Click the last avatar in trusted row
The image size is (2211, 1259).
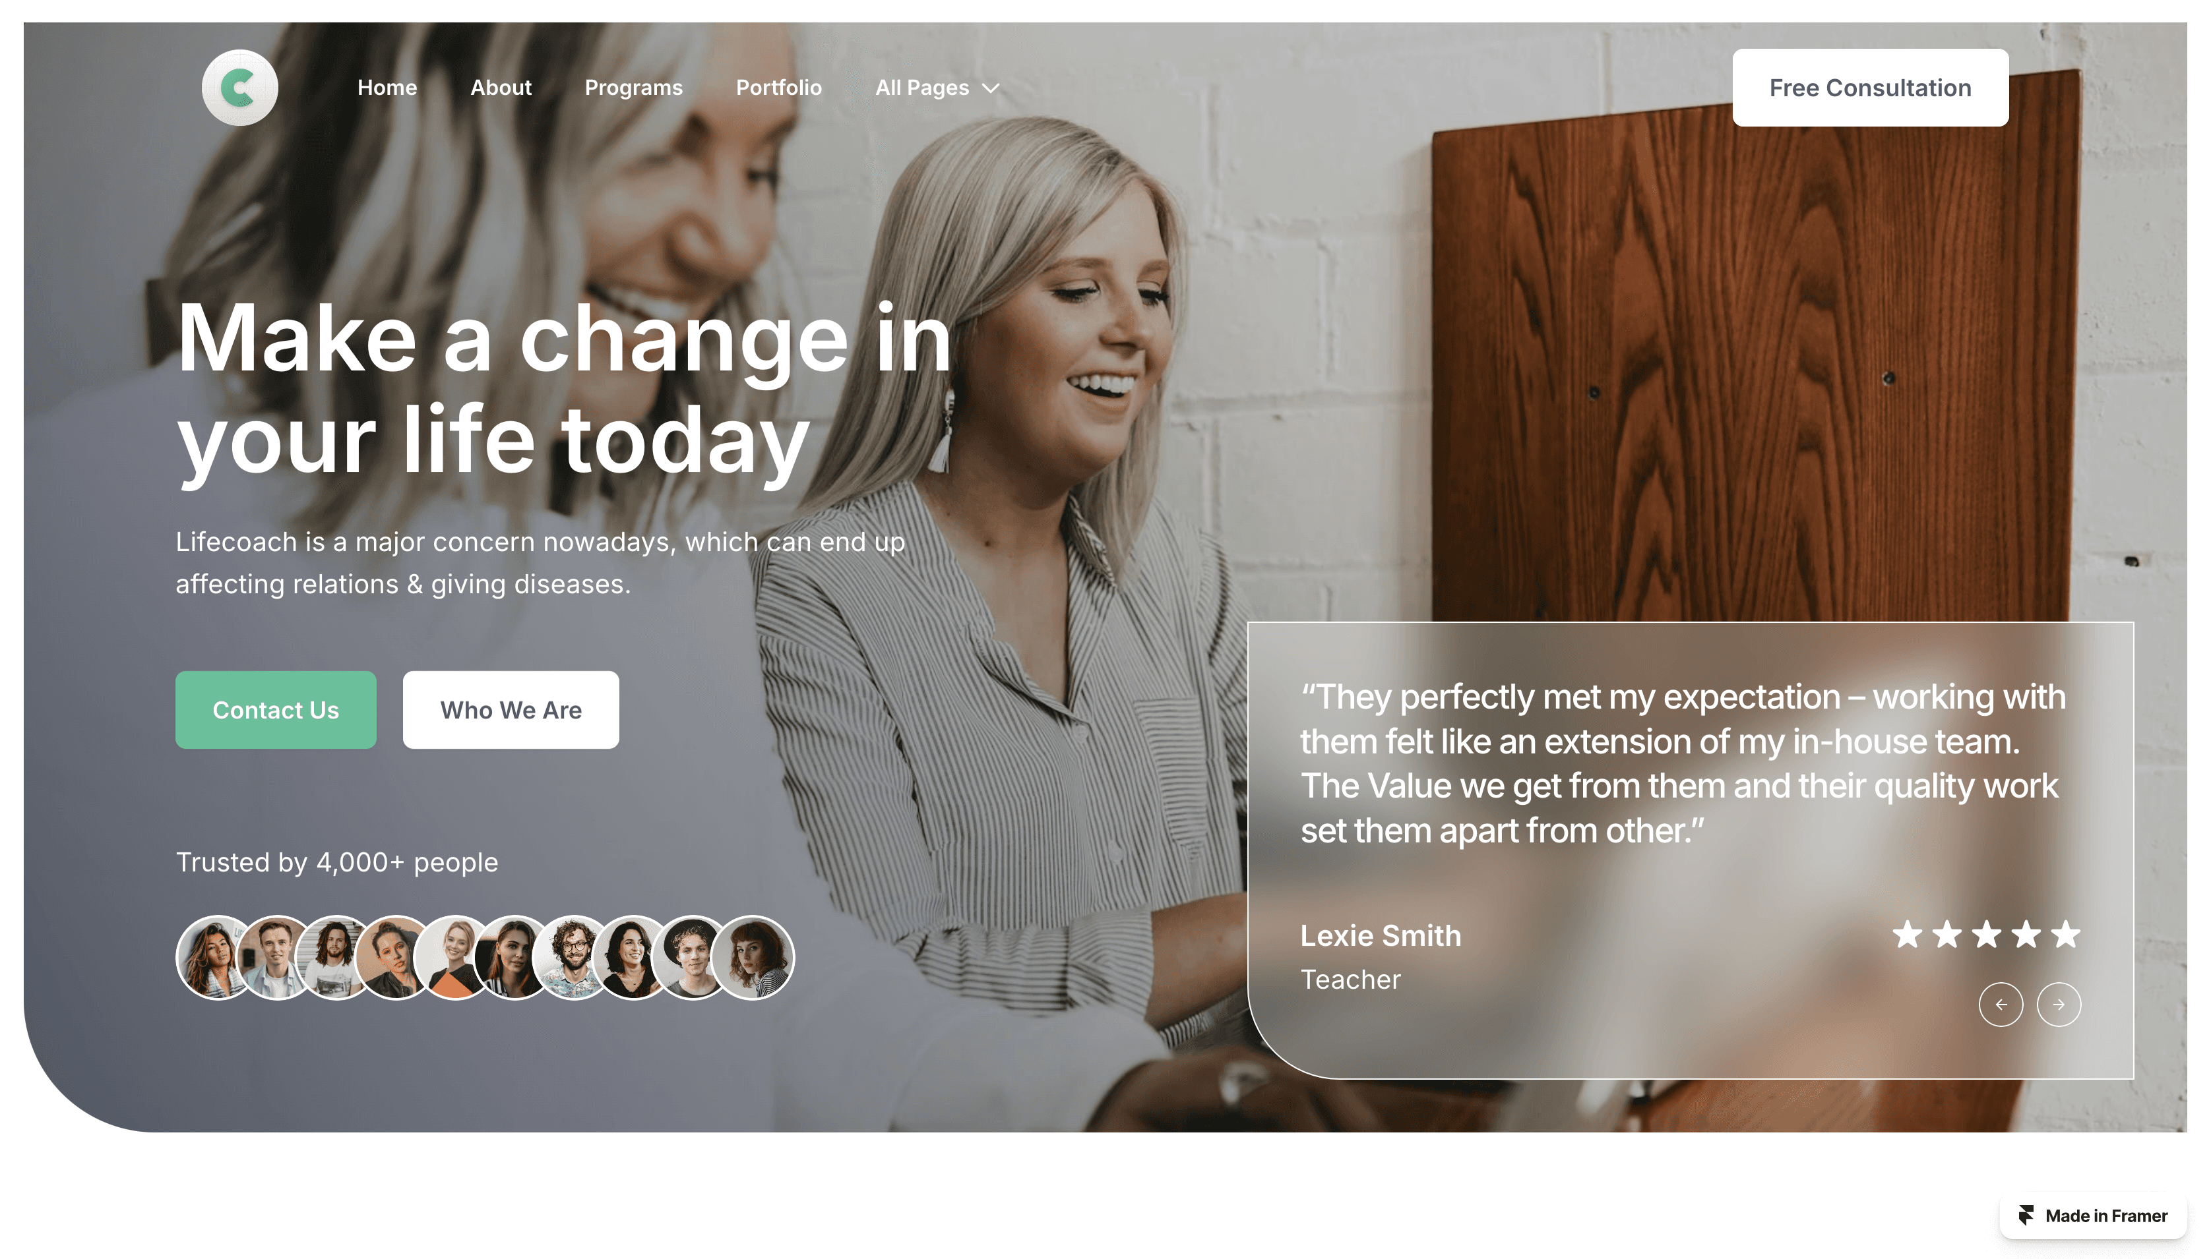click(752, 956)
